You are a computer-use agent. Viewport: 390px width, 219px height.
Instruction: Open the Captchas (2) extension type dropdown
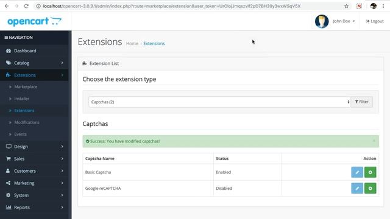[219, 102]
